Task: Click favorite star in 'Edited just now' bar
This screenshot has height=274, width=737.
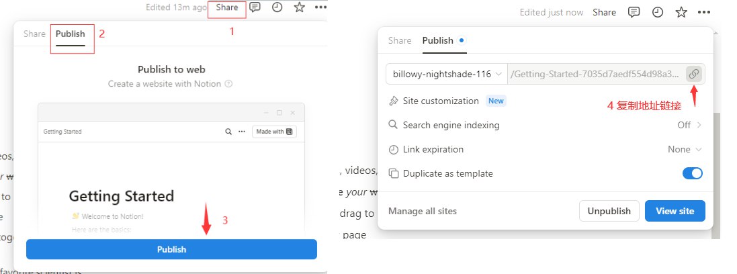Action: 681,13
